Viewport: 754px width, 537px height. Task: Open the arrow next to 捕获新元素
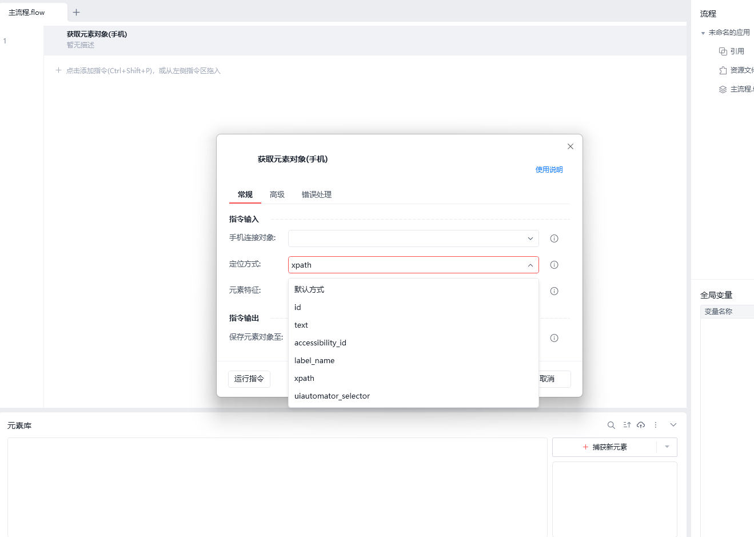[667, 447]
